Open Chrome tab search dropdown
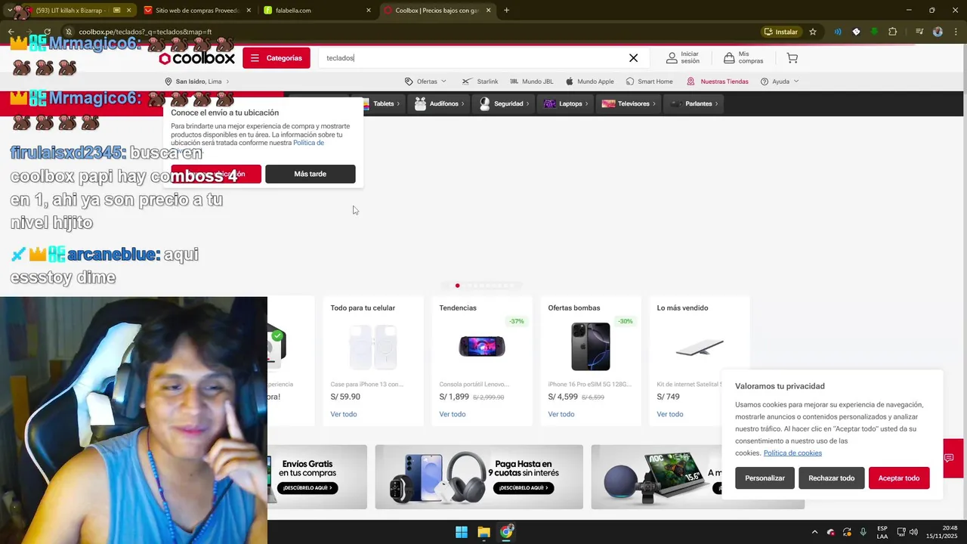Image resolution: width=967 pixels, height=544 pixels. click(x=9, y=11)
